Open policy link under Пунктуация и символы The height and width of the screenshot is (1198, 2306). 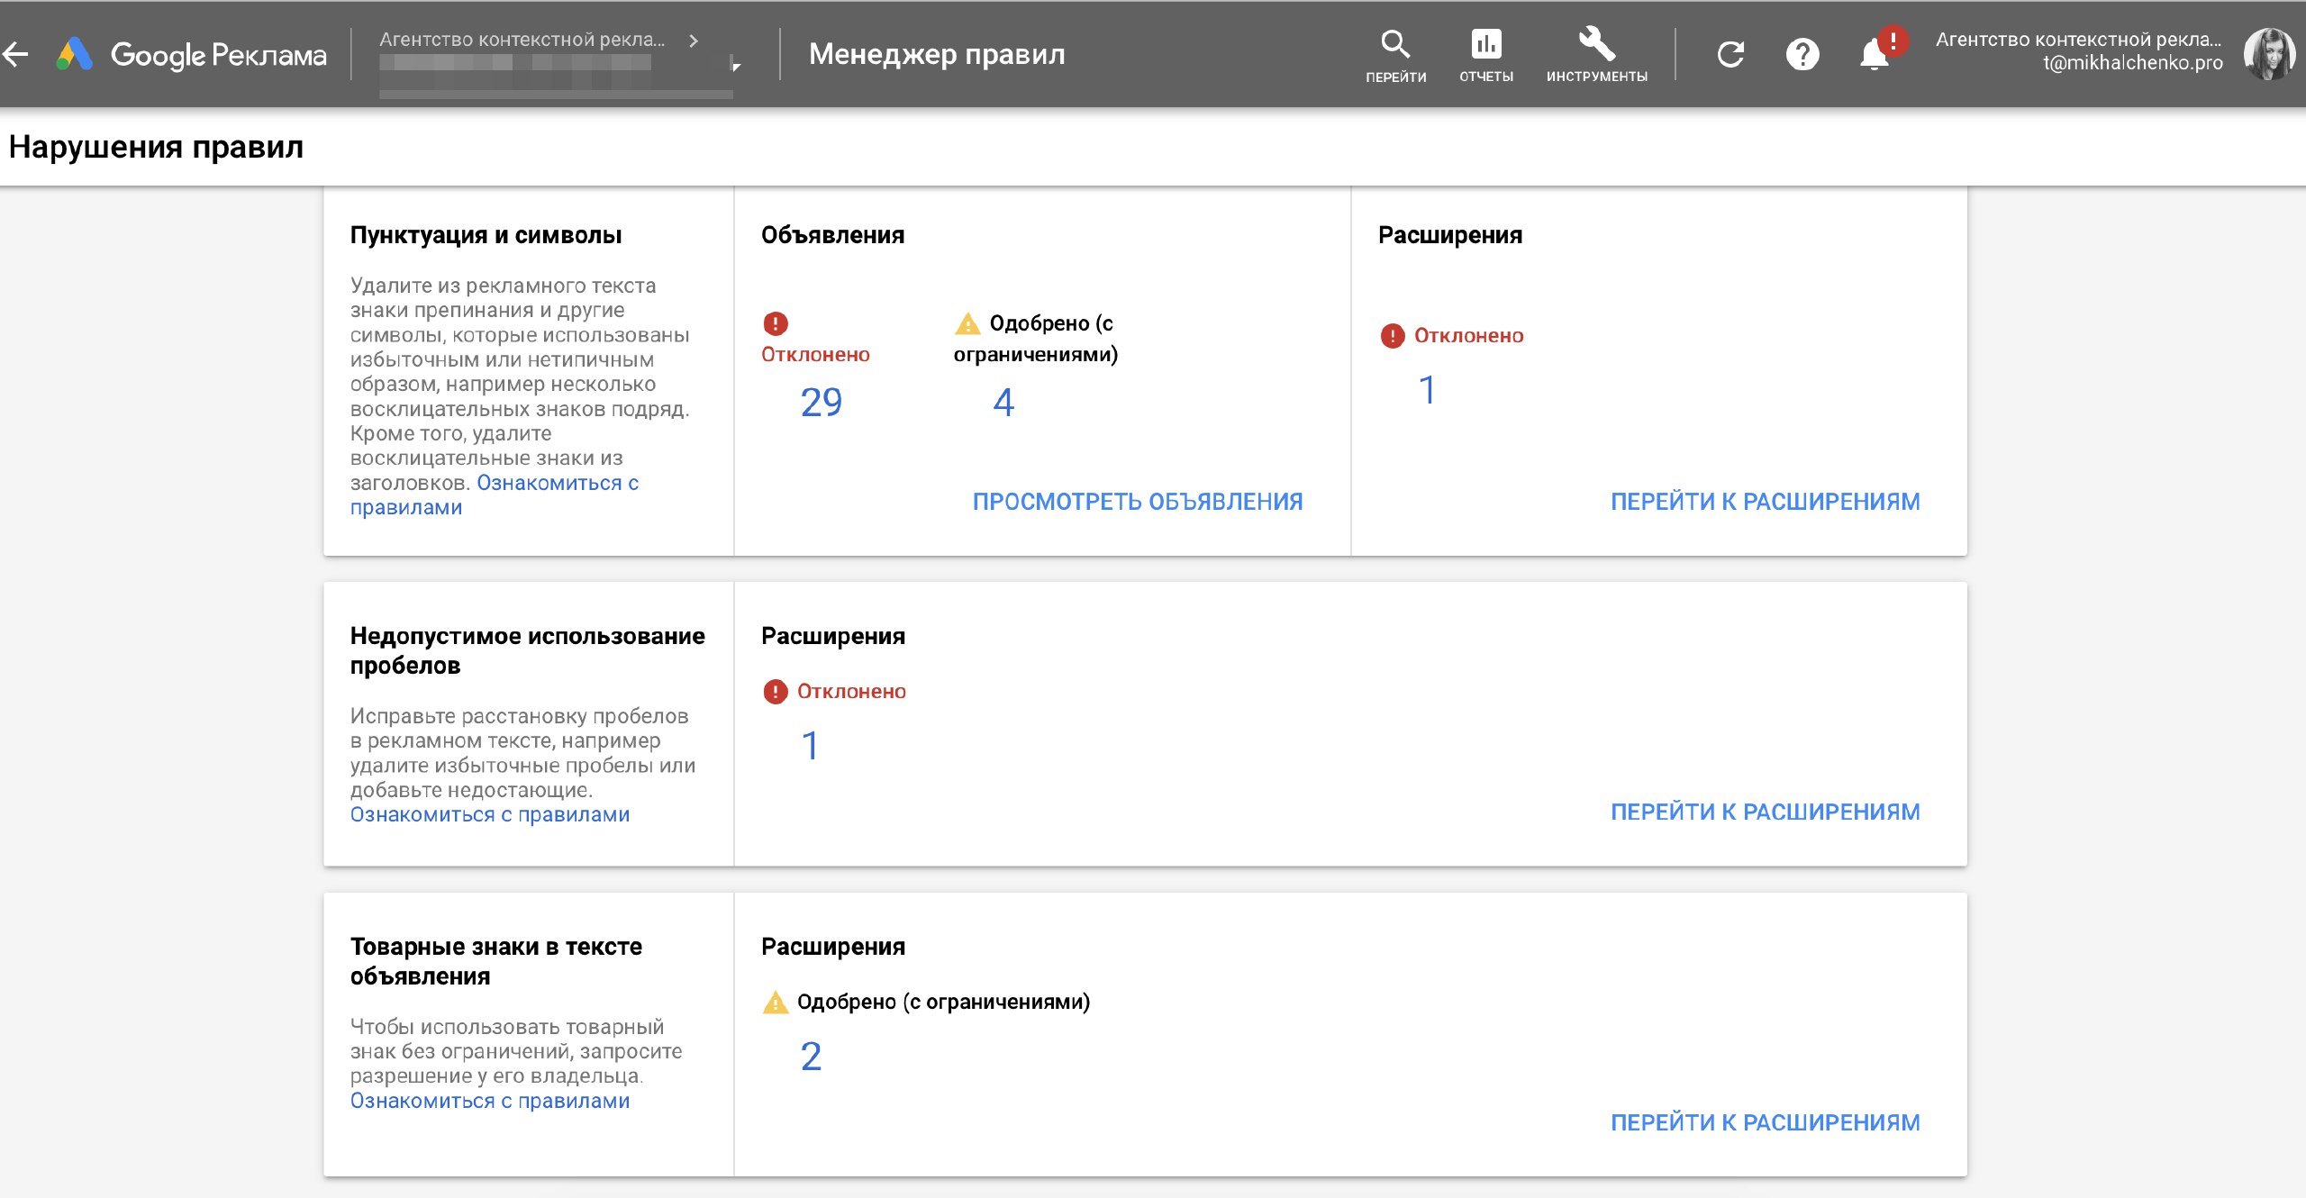click(557, 484)
